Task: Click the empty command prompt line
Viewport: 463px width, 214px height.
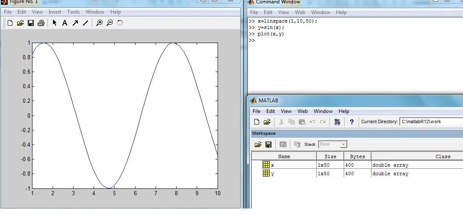Action: tap(251, 40)
